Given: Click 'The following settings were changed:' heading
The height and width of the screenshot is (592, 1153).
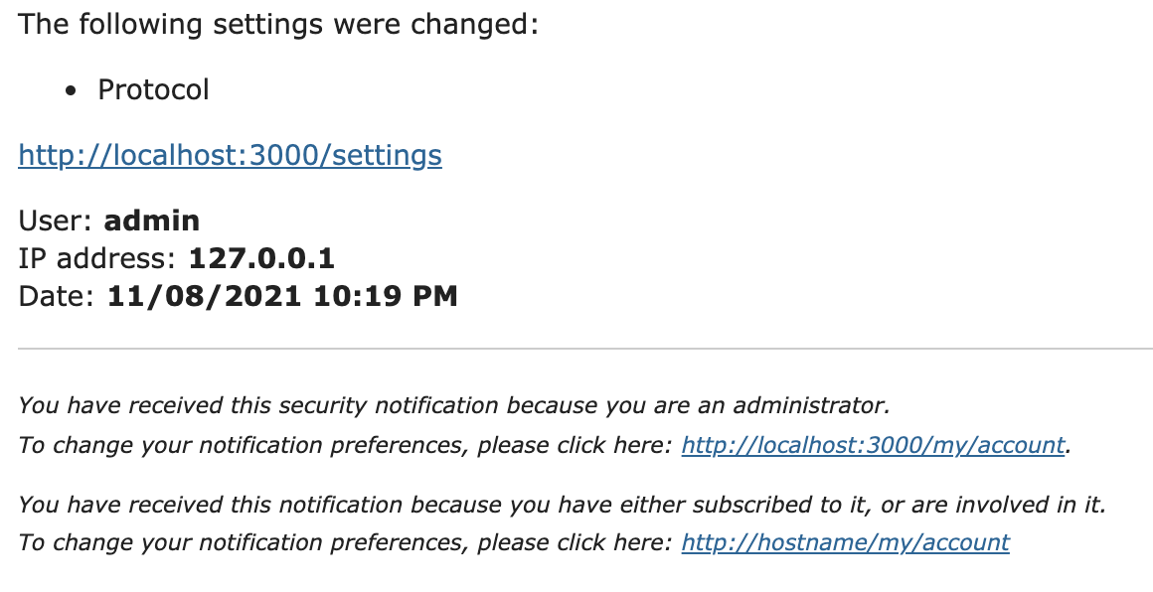Looking at the screenshot, I should 278,24.
